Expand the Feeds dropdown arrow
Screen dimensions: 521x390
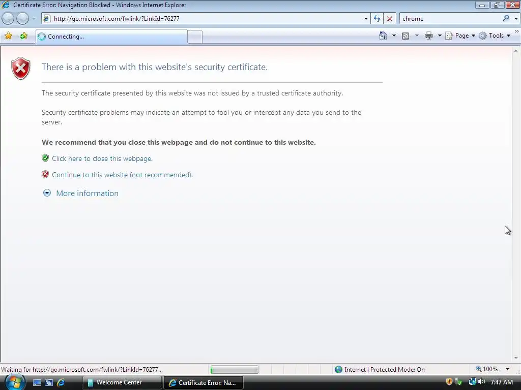pyautogui.click(x=417, y=36)
